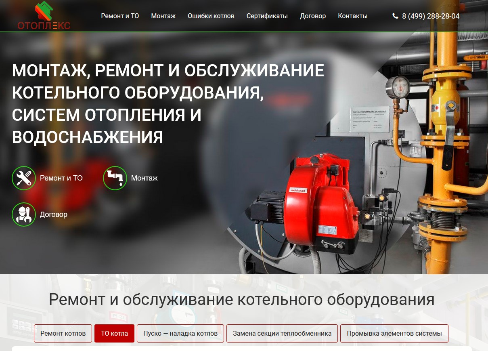488x351 pixels.
Task: Click the main headline Монтаж, ремонт и обслуживание
Action: (168, 104)
